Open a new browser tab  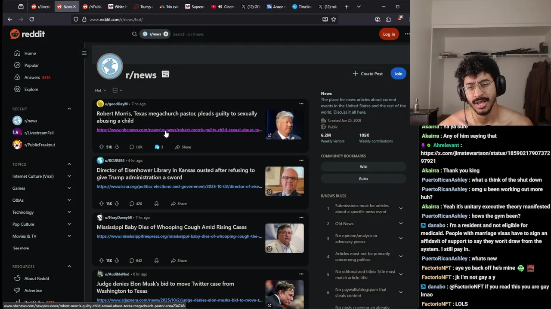347,7
